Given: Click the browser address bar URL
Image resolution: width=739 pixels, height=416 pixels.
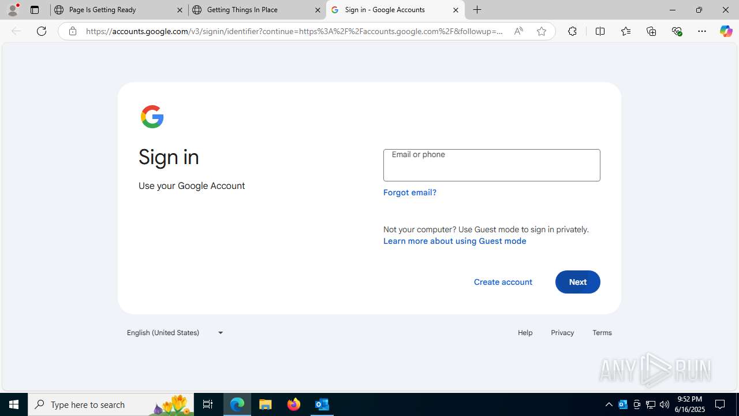Looking at the screenshot, I should [x=294, y=31].
